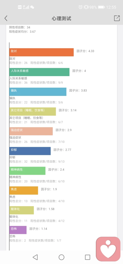Tap the 心理测试 page title
This screenshot has width=123, height=264.
coord(61,18)
